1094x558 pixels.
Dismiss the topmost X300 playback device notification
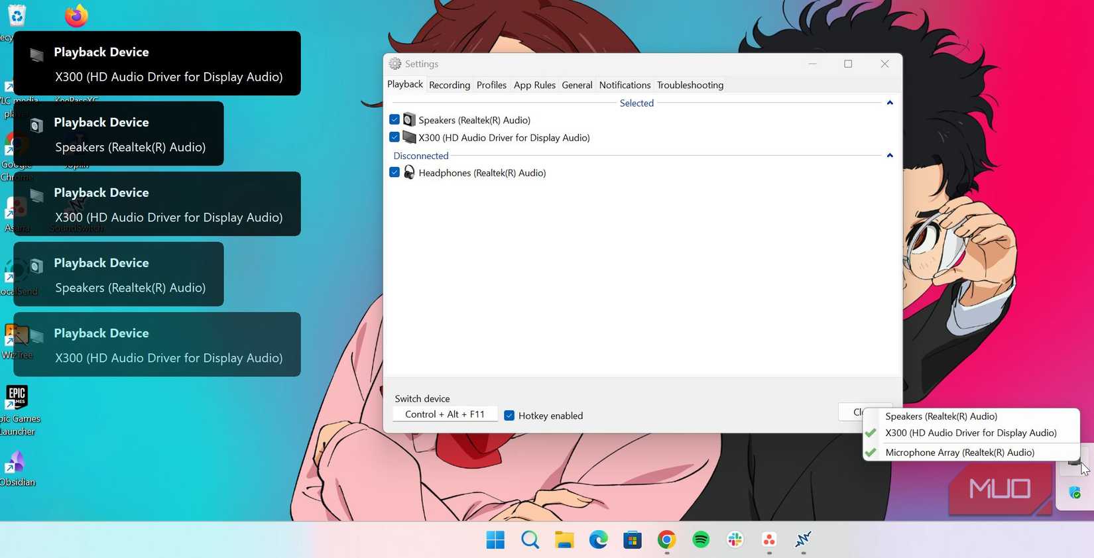[157, 64]
